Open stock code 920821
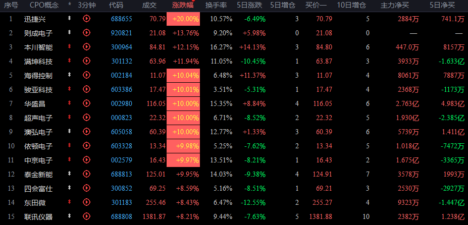Viewport: 468px width, 225px height. coord(122,33)
